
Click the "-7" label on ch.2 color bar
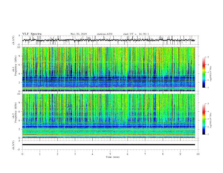[x=208, y=135]
